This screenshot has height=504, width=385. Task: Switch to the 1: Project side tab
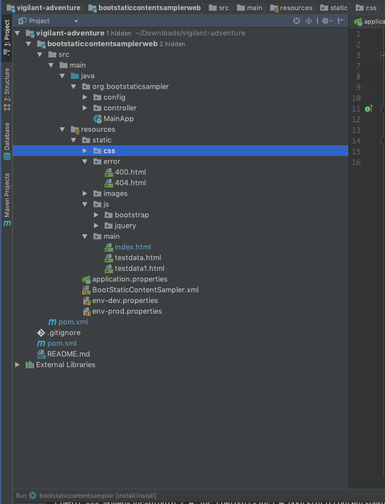(x=7, y=38)
